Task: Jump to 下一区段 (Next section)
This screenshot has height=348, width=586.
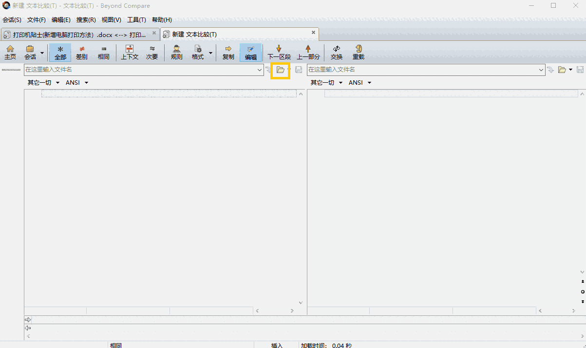Action: pyautogui.click(x=278, y=52)
